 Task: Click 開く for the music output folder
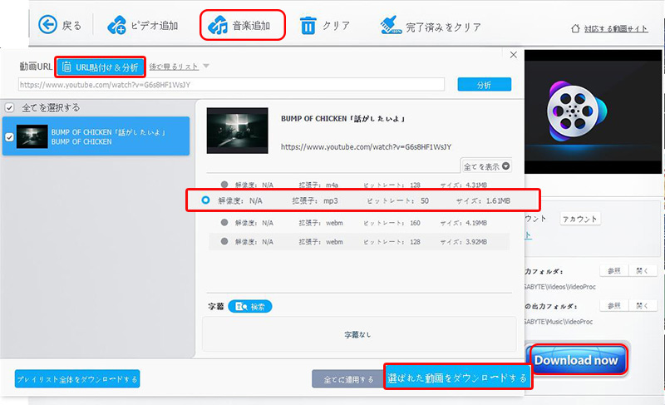tap(642, 305)
